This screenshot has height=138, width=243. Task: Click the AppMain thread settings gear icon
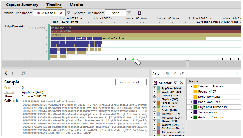click(x=5, y=26)
